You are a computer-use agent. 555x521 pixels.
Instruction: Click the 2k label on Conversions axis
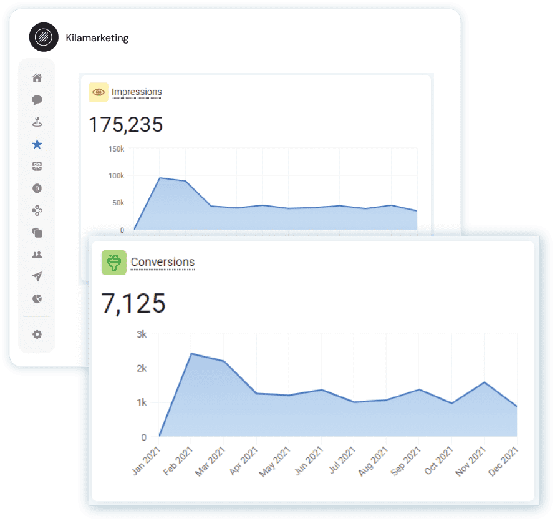click(x=142, y=368)
